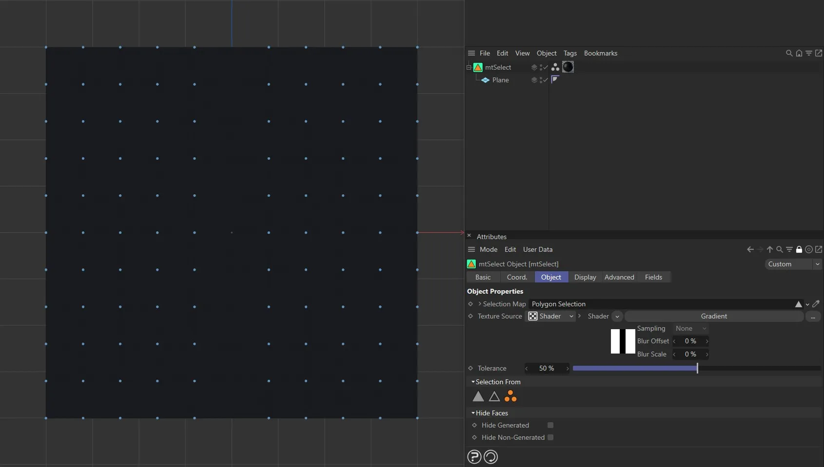Click the Gradient shader preview thumbnail

pyautogui.click(x=623, y=341)
